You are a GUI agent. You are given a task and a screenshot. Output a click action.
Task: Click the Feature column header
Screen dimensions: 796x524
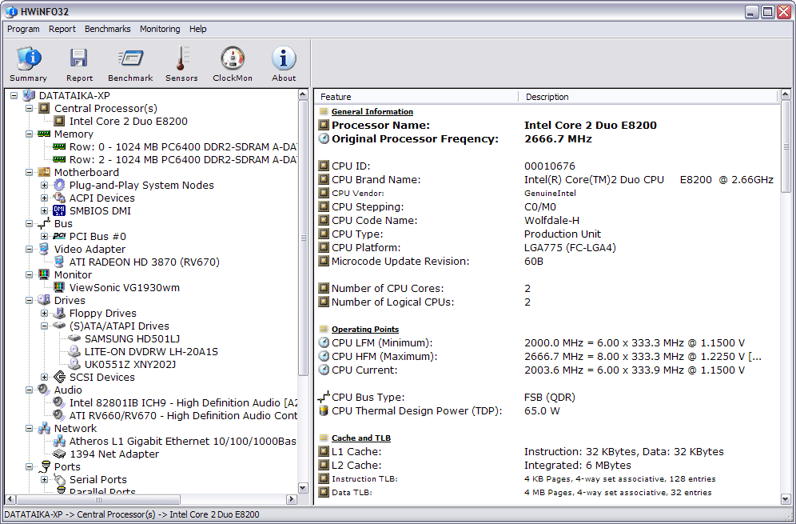[x=416, y=97]
